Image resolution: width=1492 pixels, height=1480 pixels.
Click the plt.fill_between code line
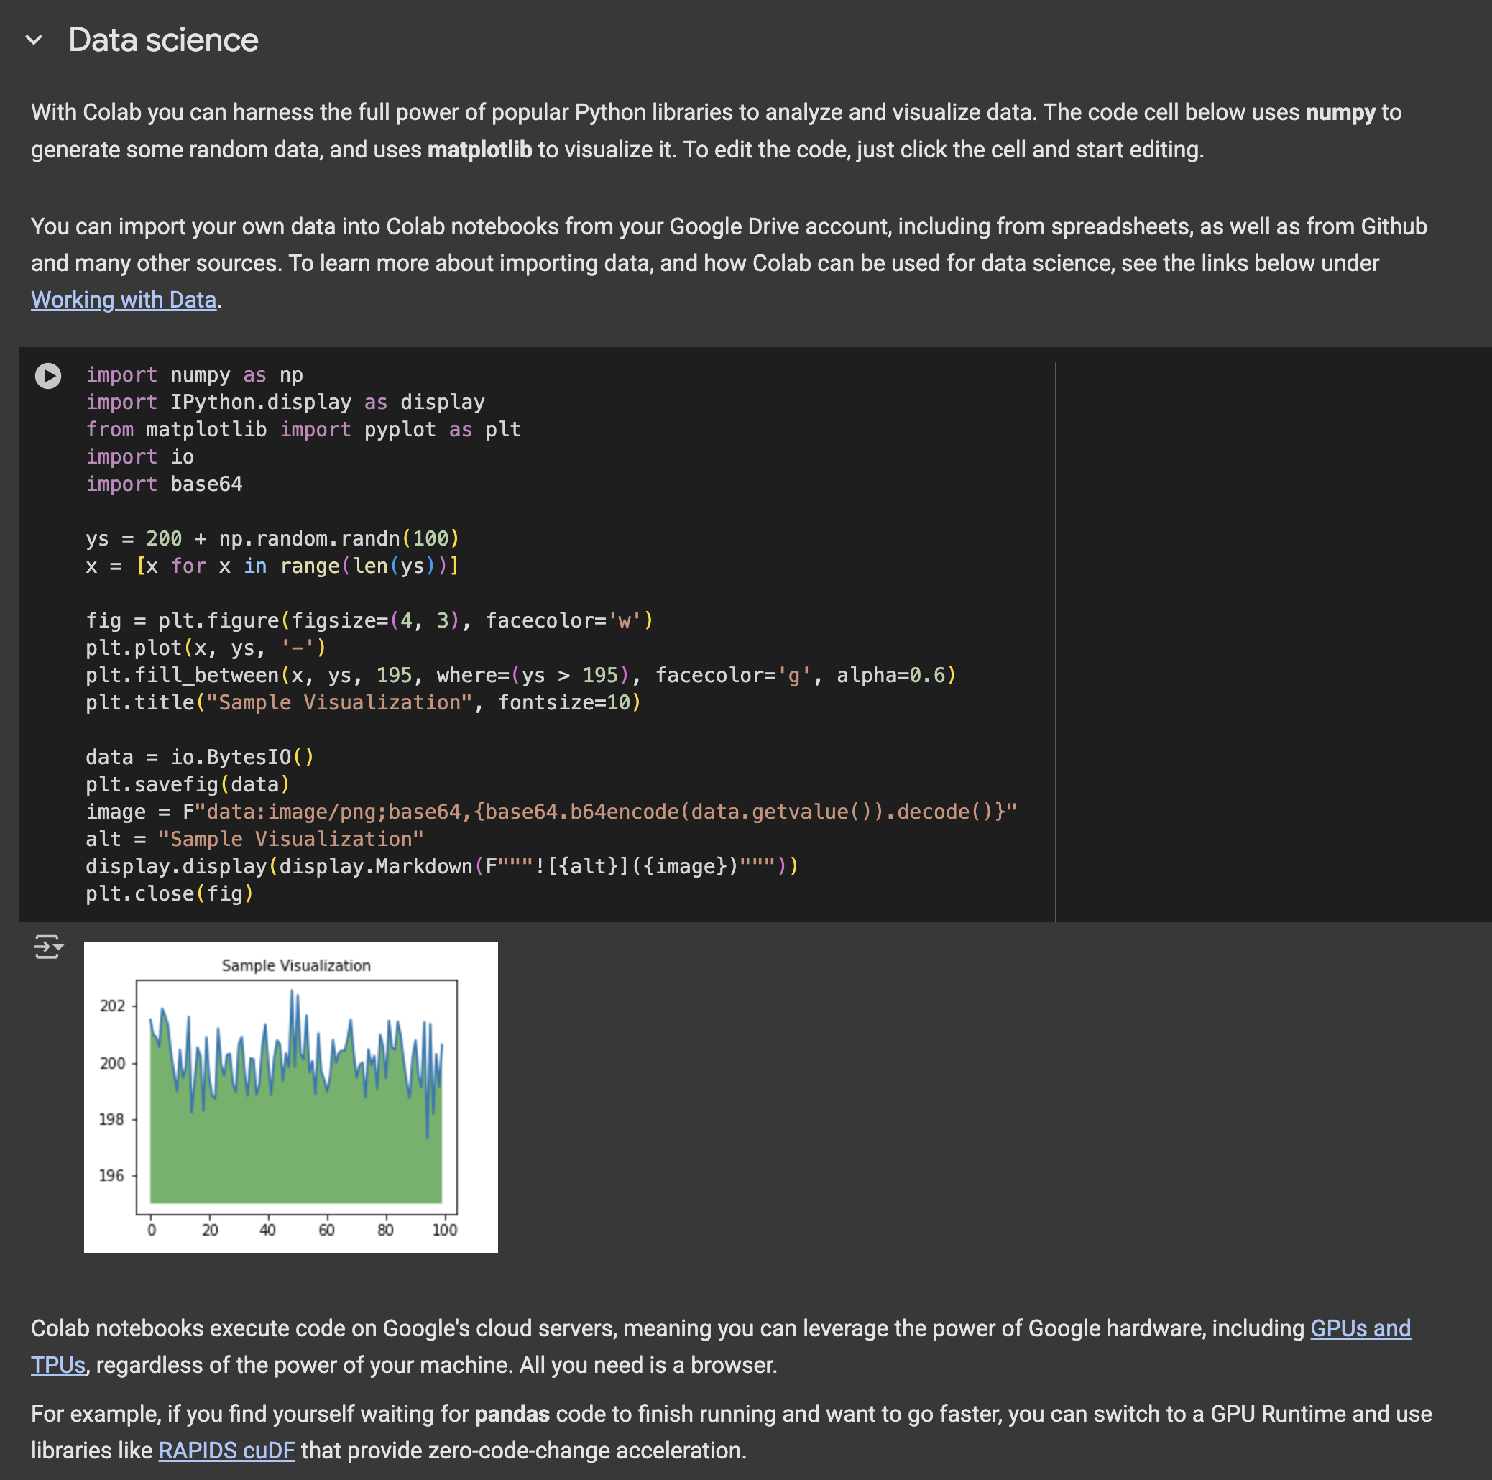point(520,675)
